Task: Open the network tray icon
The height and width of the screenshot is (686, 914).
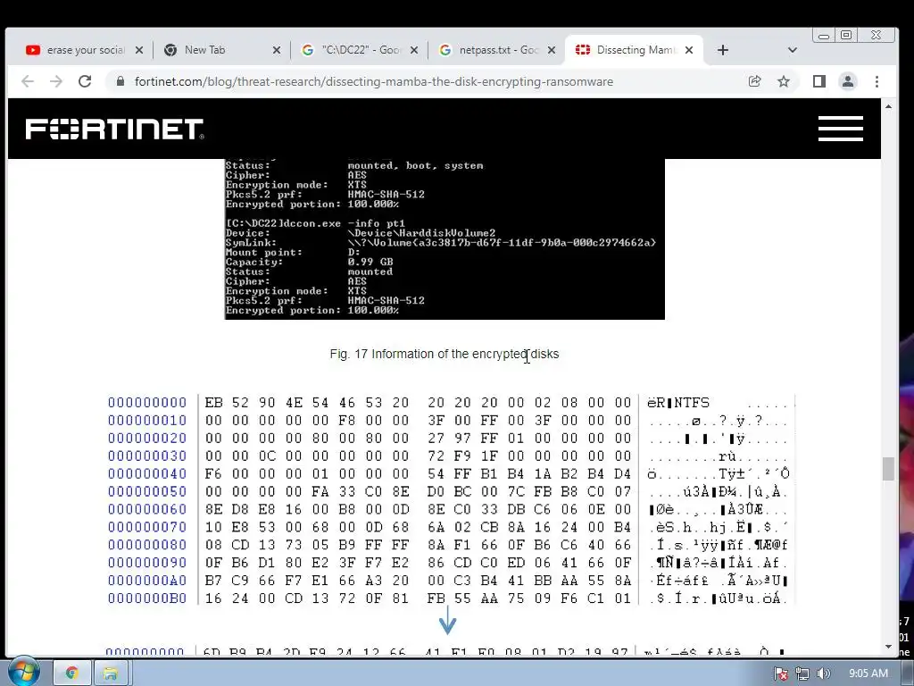Action: click(802, 673)
